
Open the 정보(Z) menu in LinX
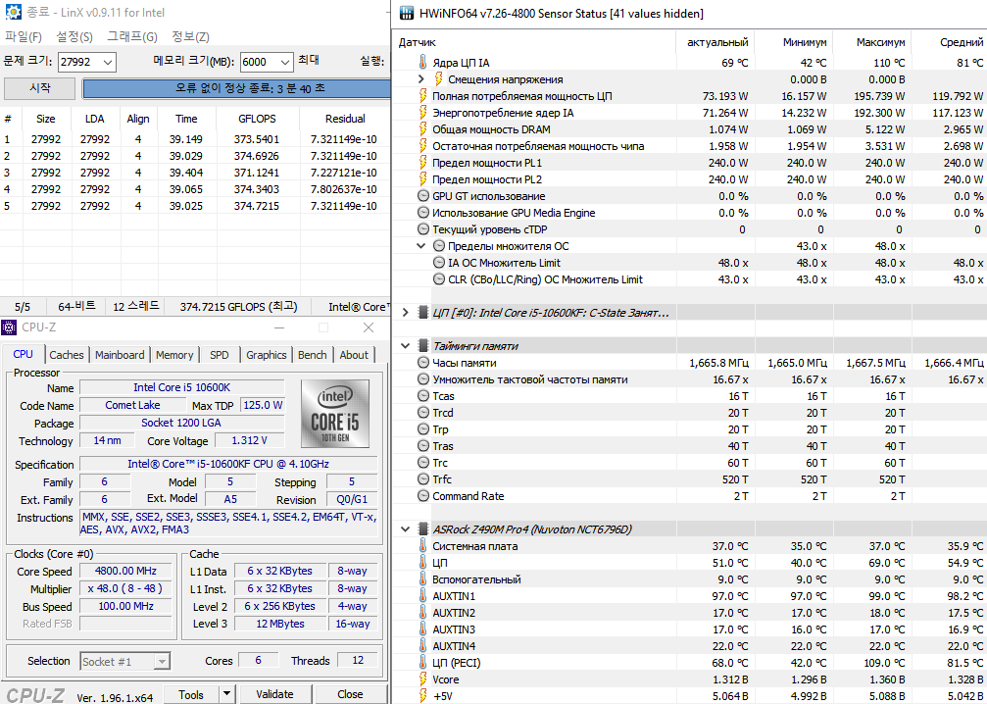(191, 36)
